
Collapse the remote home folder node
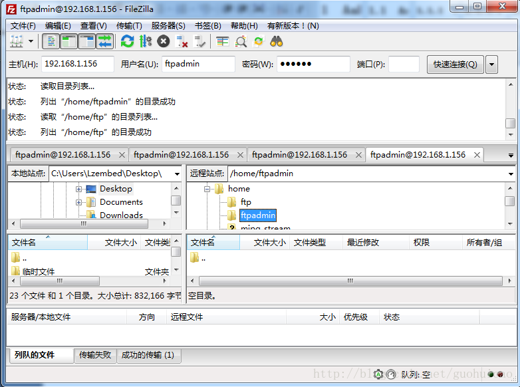[207, 189]
